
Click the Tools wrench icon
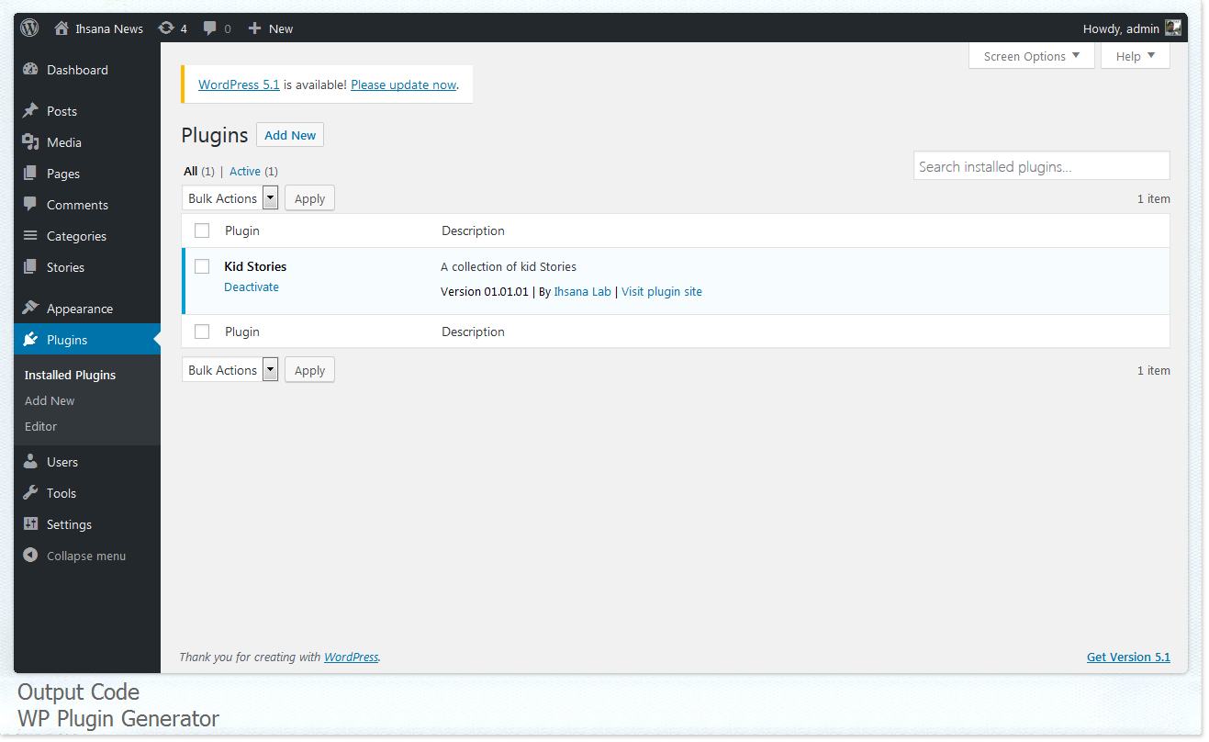pos(30,493)
